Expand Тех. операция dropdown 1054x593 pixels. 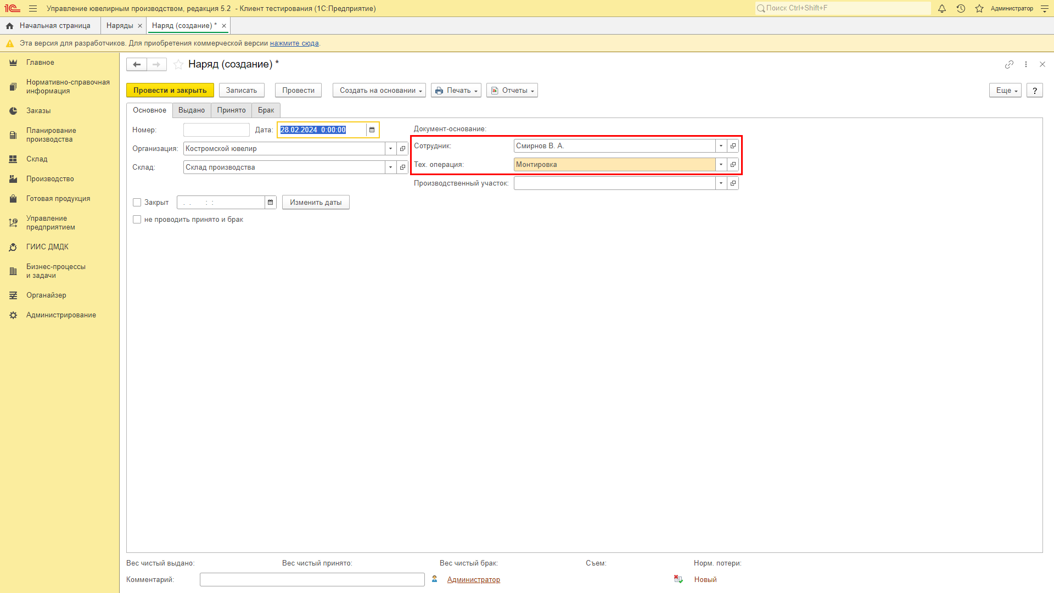click(721, 165)
